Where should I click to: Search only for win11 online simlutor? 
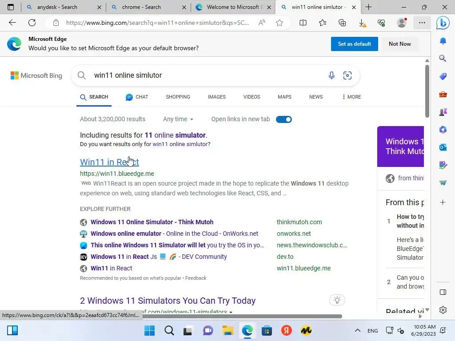coord(180,144)
